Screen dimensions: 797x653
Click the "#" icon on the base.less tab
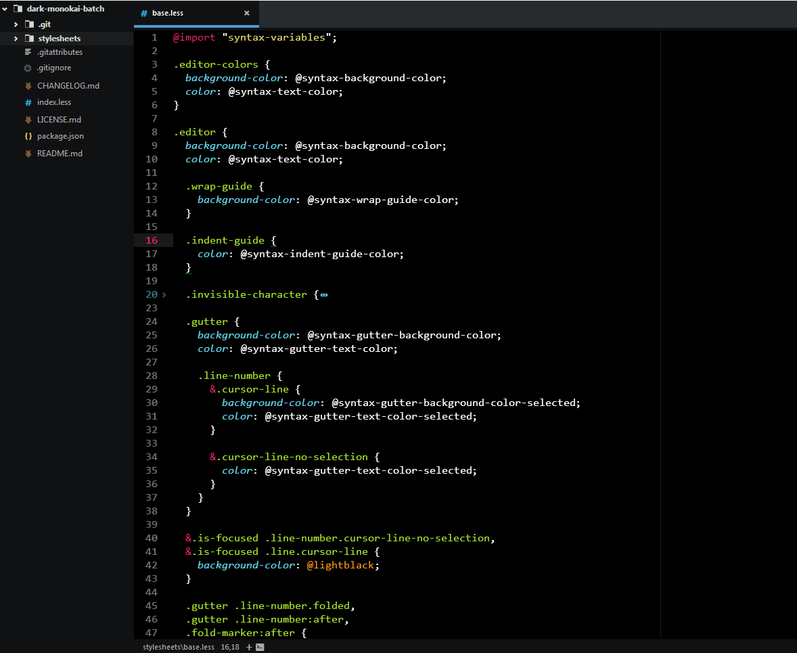[144, 13]
